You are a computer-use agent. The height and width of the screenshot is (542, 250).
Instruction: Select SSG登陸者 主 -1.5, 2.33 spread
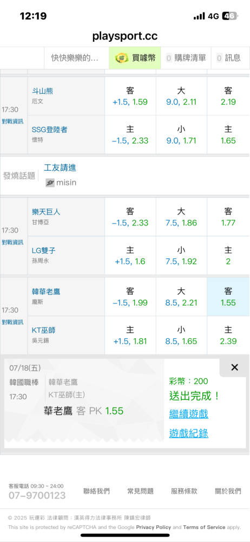click(x=130, y=135)
